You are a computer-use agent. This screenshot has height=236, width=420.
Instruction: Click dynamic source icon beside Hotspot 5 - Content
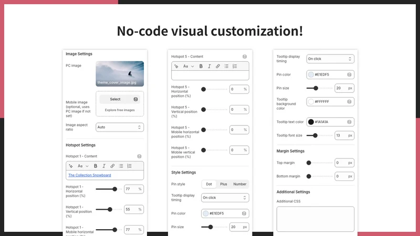click(245, 57)
